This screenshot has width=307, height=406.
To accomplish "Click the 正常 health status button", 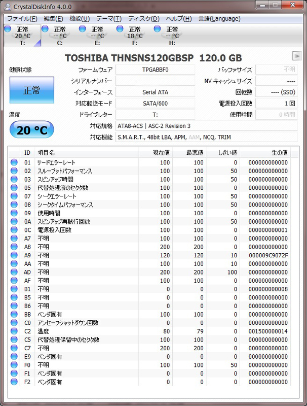I will click(32, 90).
